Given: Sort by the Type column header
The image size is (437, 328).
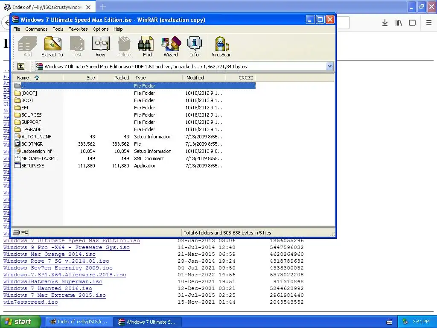Looking at the screenshot, I should [x=157, y=78].
